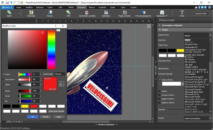Open Foto da passaporto tool
This screenshot has width=213, height=130.
tap(143, 14)
